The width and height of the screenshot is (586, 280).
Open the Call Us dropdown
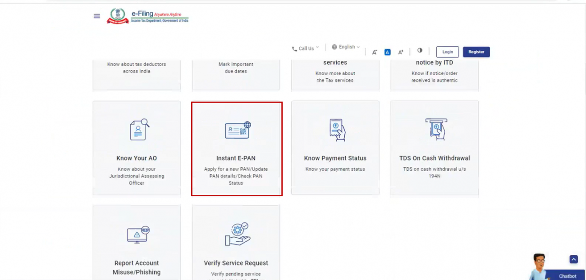(305, 47)
